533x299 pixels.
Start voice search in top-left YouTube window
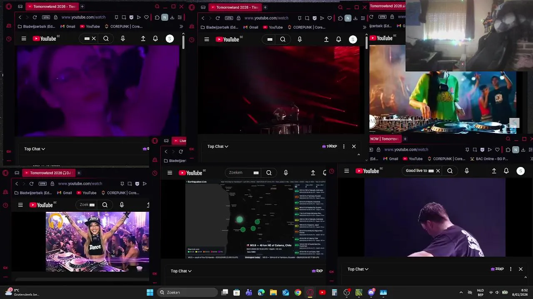coord(123,39)
